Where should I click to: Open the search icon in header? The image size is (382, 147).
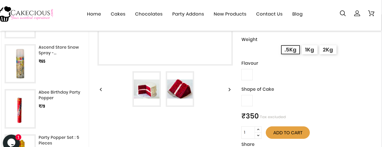(x=343, y=14)
